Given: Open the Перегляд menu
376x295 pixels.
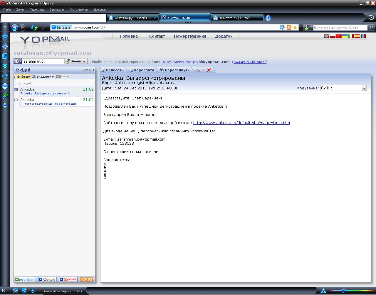Looking at the screenshot, I should 36,9.
